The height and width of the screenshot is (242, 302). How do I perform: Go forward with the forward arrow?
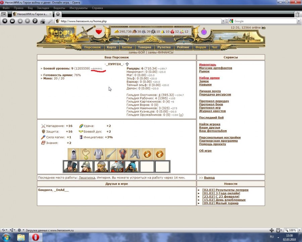pyautogui.click(x=20, y=21)
